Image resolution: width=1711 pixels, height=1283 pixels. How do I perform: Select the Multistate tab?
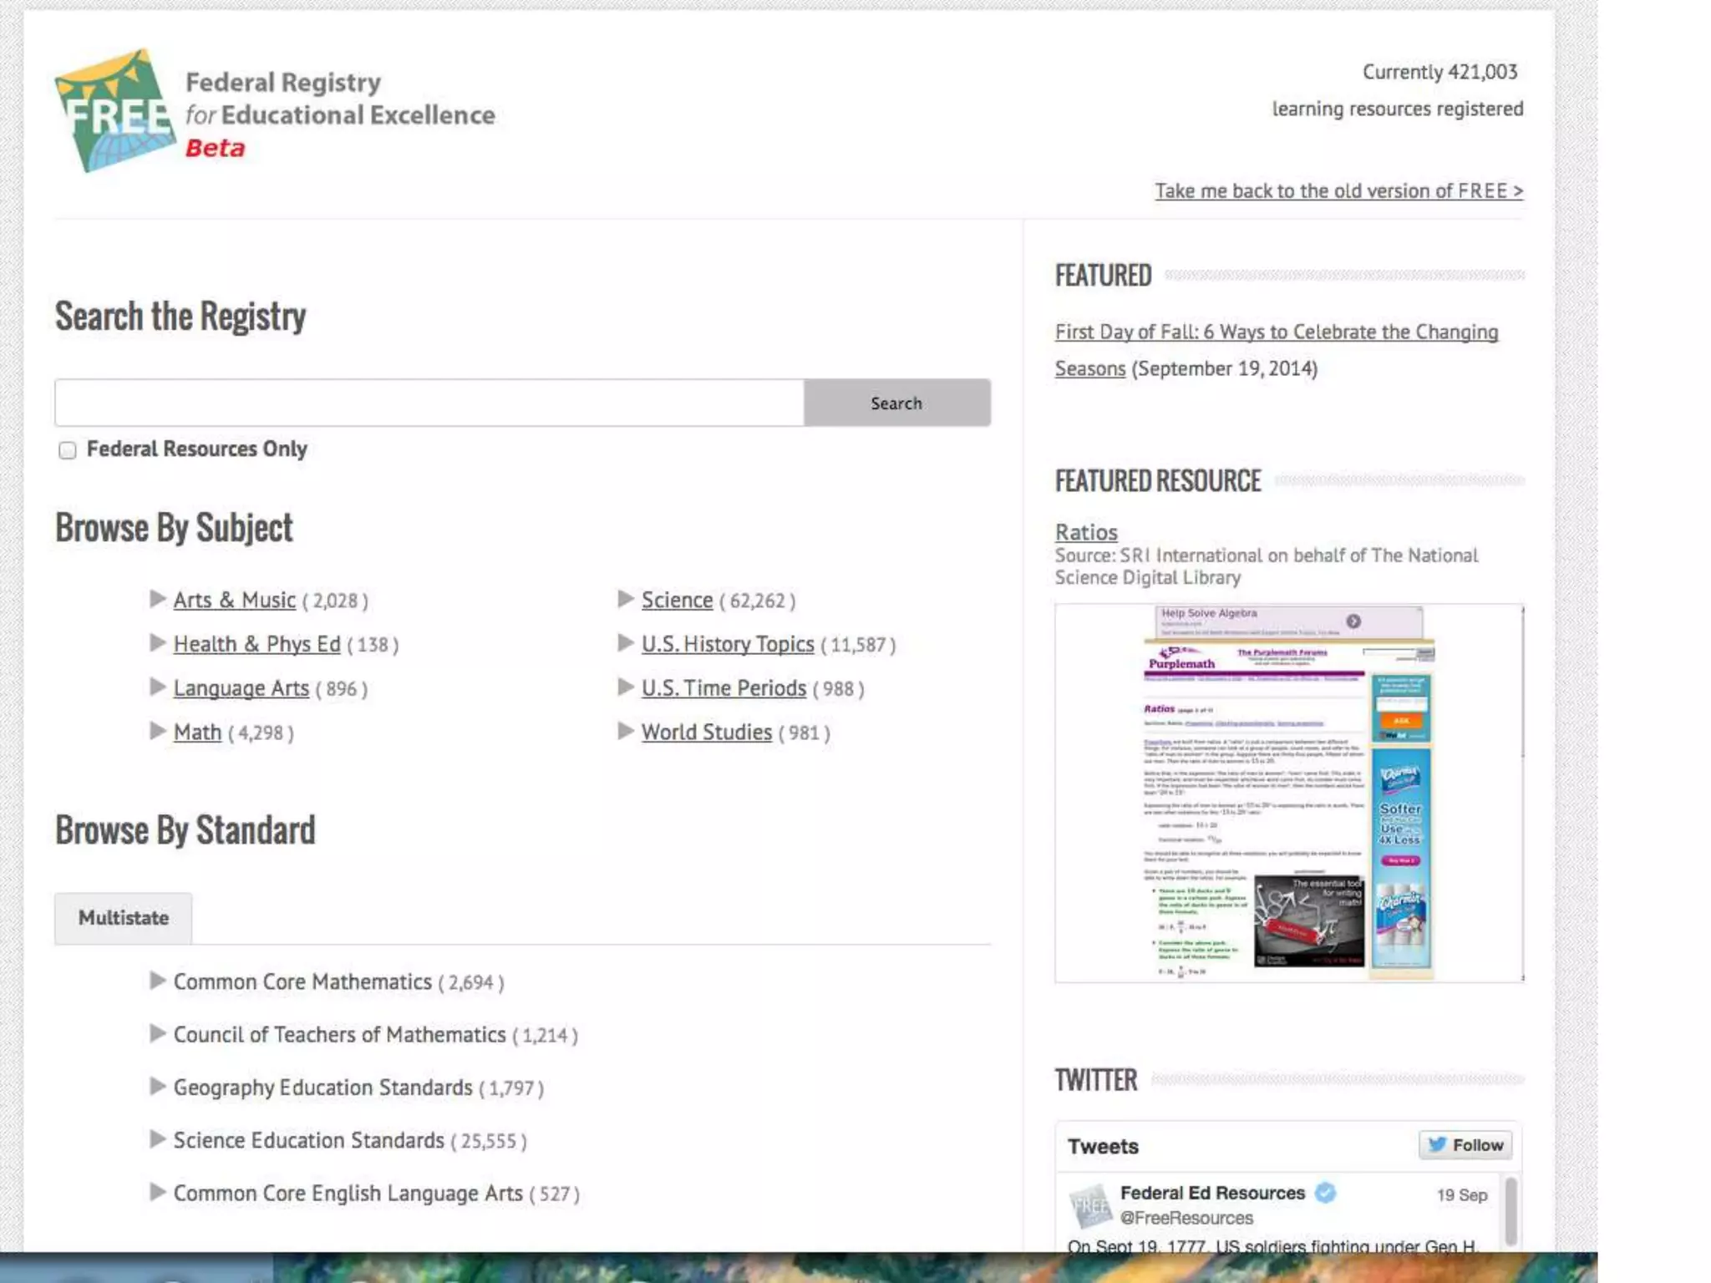click(124, 918)
